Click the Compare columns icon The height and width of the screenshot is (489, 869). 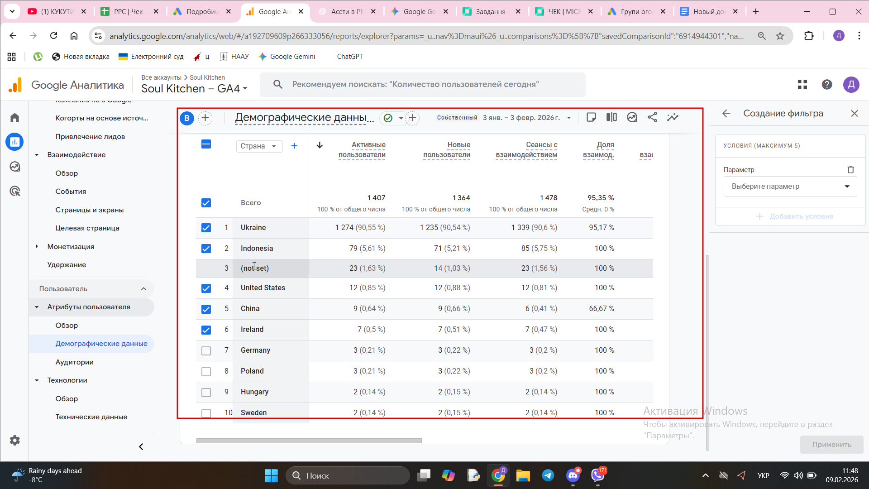[x=611, y=117]
